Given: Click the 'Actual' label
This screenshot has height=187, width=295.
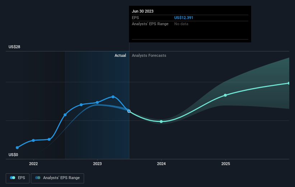Looking at the screenshot, I should (120, 55).
